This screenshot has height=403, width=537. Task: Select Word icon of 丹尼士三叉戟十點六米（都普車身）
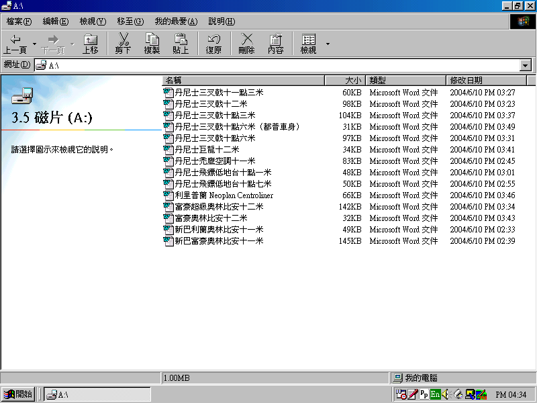coord(168,127)
